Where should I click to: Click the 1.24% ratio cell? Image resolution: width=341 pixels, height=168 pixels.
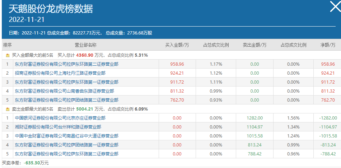pyautogui.click(x=293, y=136)
